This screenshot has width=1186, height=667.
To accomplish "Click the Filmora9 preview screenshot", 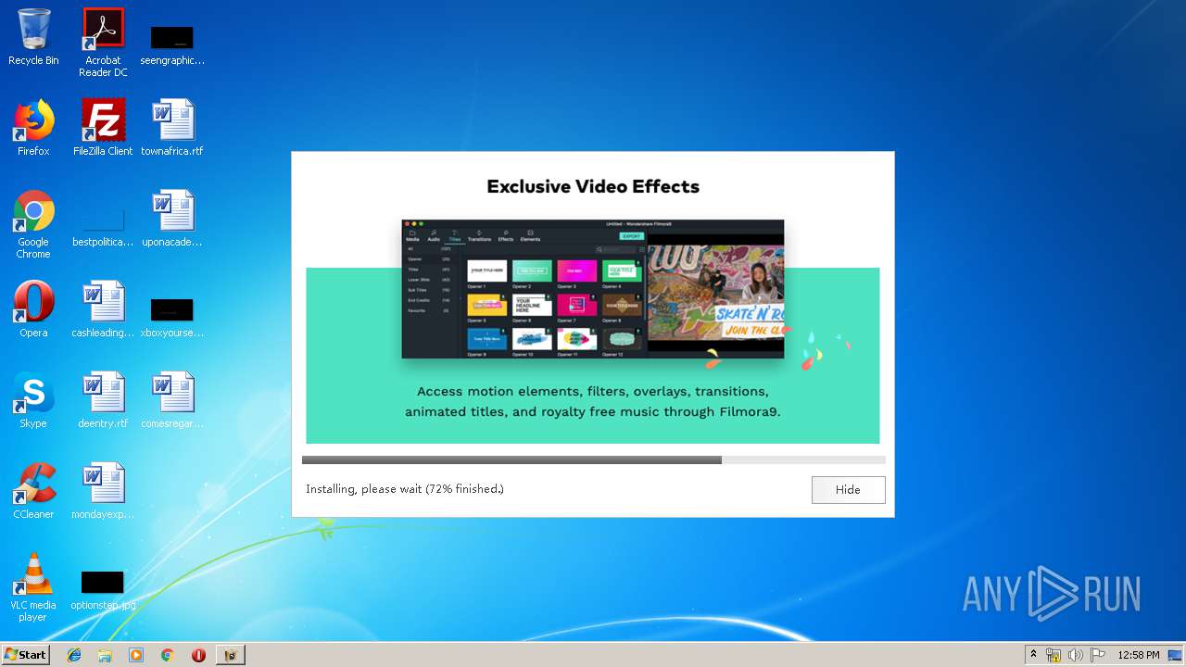I will point(593,289).
